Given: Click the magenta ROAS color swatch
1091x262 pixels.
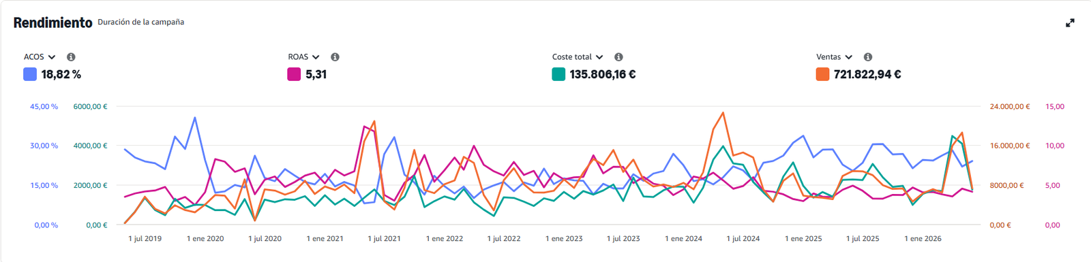Looking at the screenshot, I should click(294, 74).
